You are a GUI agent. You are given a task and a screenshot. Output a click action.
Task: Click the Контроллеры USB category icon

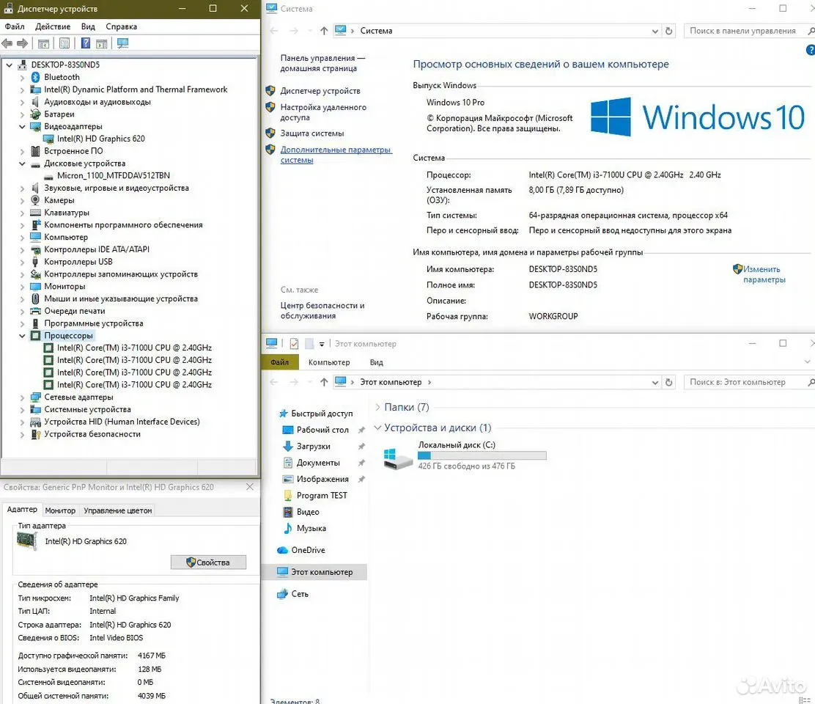pos(35,262)
